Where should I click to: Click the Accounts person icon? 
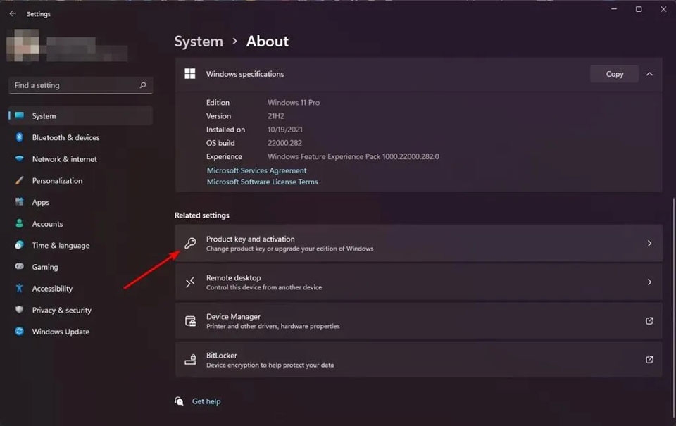click(x=20, y=223)
